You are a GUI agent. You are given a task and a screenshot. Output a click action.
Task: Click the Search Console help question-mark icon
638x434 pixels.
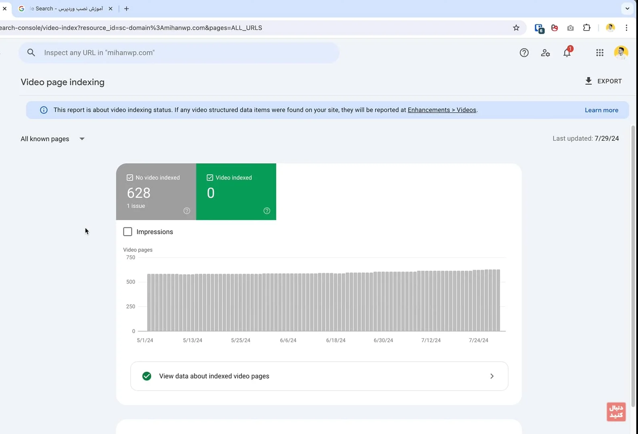pyautogui.click(x=524, y=53)
